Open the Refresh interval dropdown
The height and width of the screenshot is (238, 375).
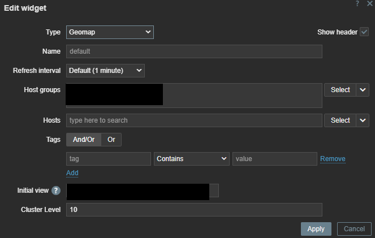point(105,71)
